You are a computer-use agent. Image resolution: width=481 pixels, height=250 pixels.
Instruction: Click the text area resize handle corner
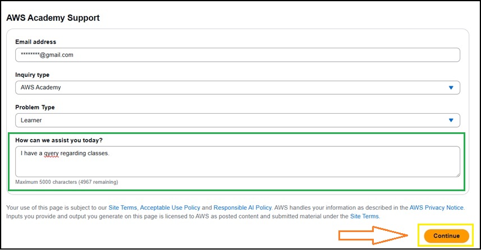457,175
